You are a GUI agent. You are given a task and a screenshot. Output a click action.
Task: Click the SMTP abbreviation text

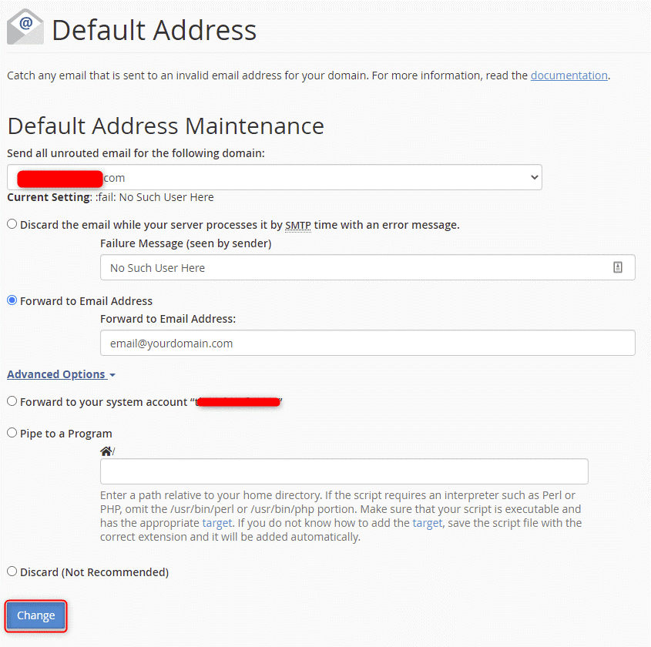(297, 225)
